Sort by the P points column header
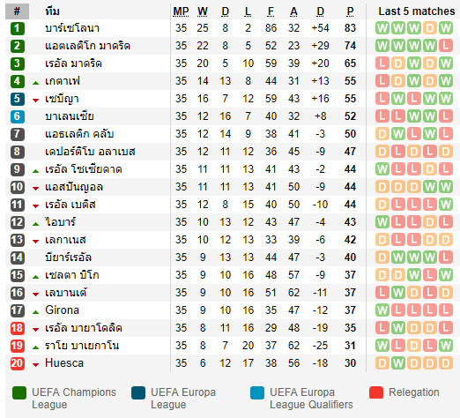460x418 pixels. [350, 11]
